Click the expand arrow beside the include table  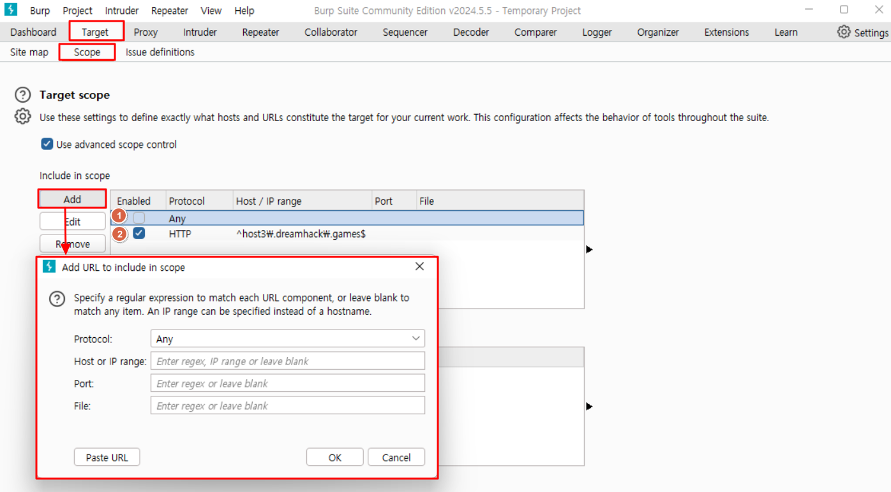[589, 249]
